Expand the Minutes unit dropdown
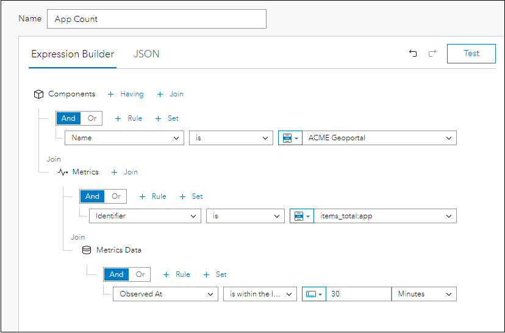Viewport: 505px width, 333px height. [x=424, y=294]
